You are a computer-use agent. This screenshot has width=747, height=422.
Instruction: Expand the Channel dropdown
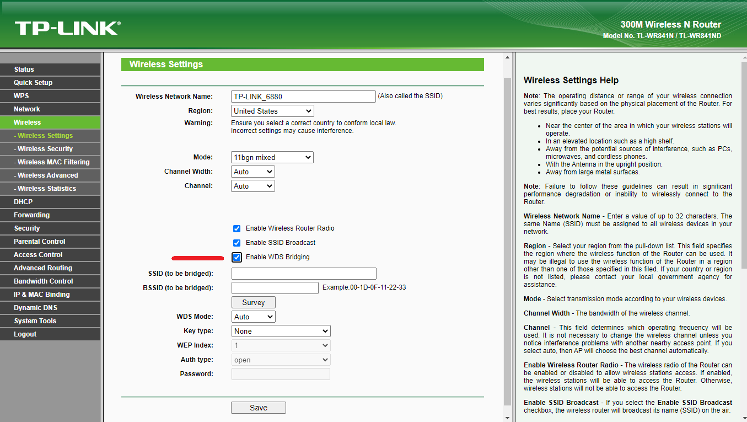[253, 186]
